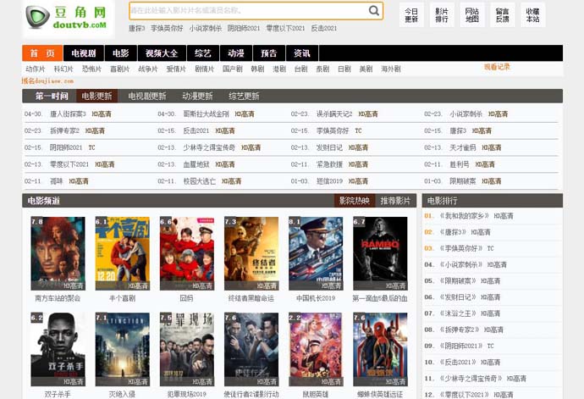Open the 中国机长2019 poster thumbnail

(316, 253)
